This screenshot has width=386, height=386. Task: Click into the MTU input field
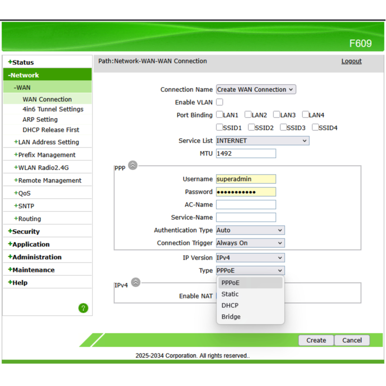(246, 153)
